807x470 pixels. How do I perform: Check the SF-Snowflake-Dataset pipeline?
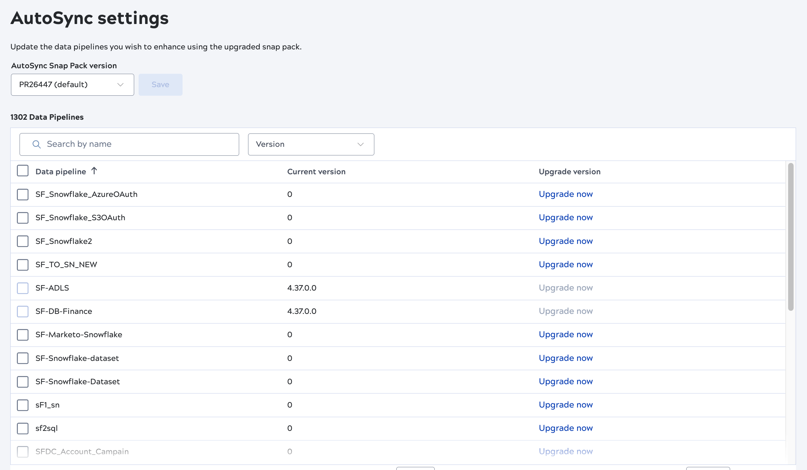[x=22, y=381]
